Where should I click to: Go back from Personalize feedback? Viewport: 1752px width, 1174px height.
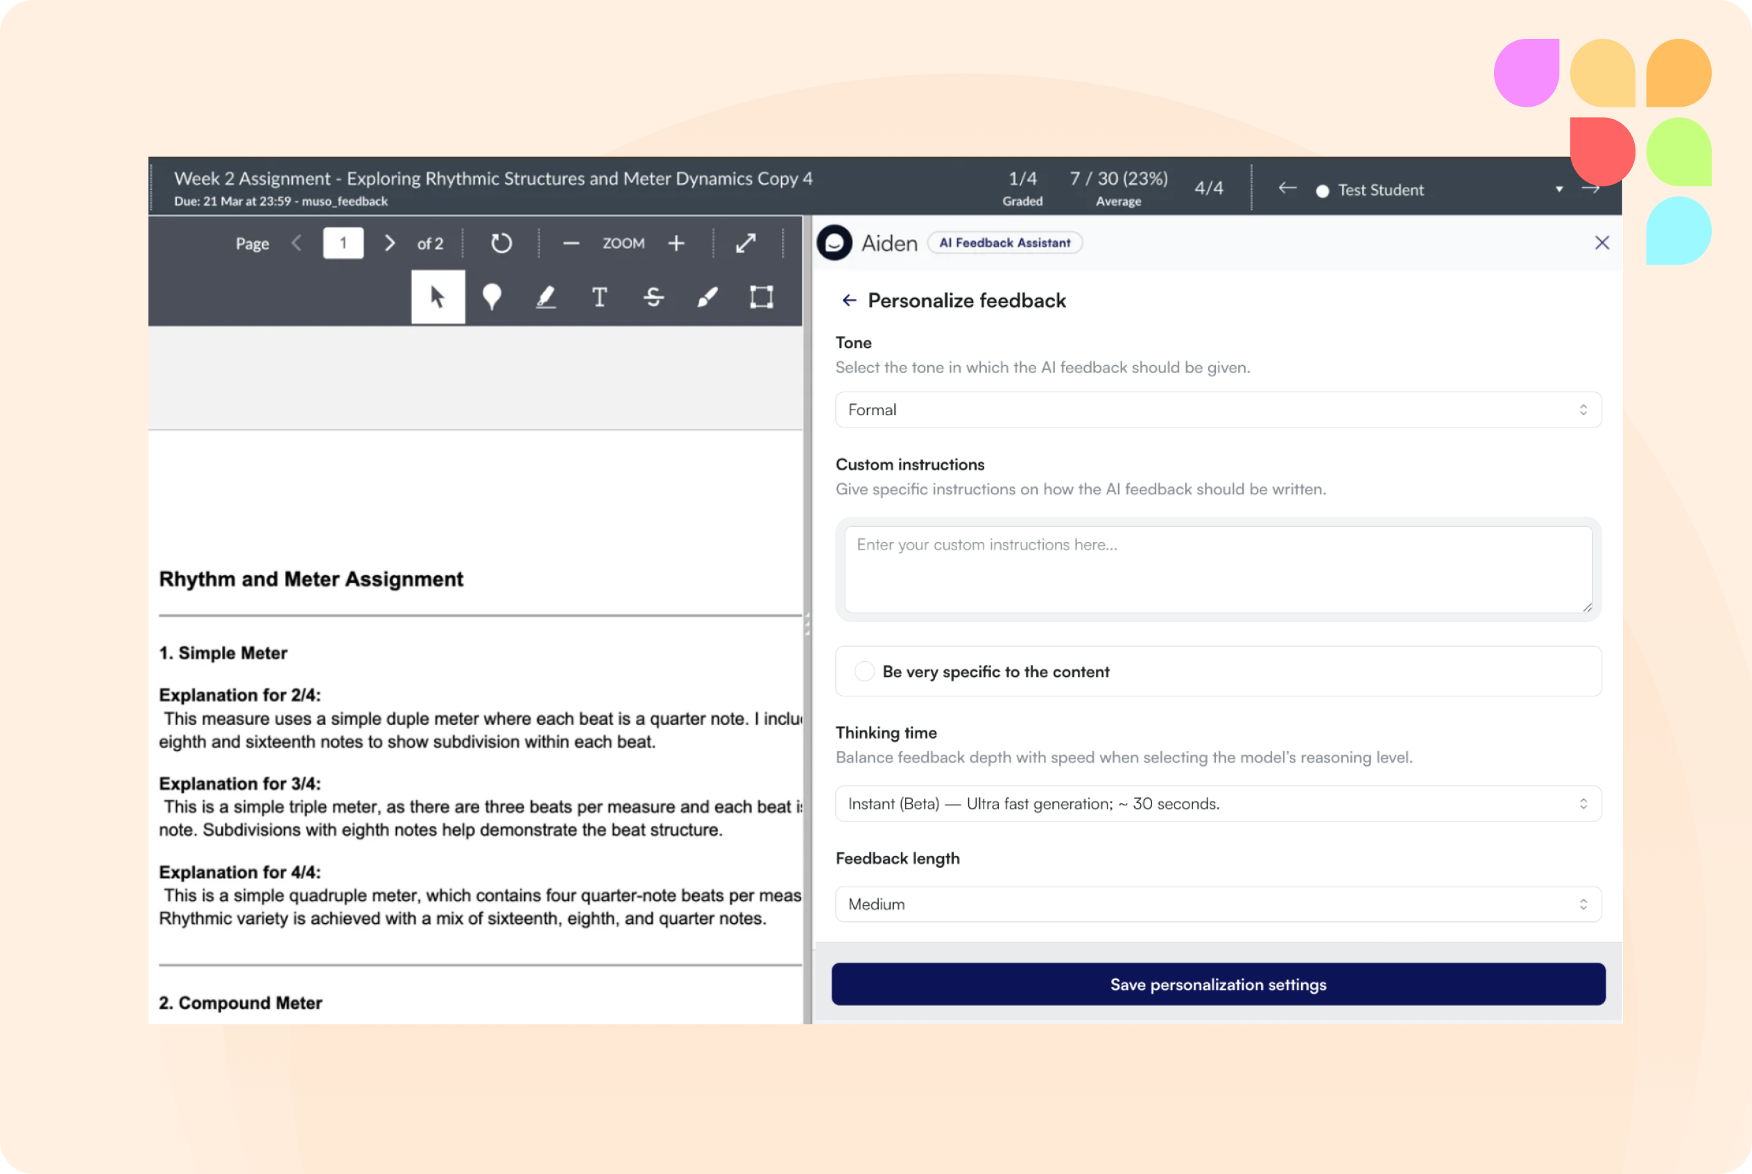(x=848, y=300)
